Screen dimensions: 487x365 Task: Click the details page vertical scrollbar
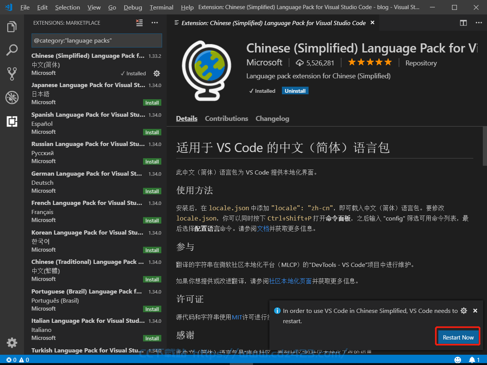(x=485, y=146)
